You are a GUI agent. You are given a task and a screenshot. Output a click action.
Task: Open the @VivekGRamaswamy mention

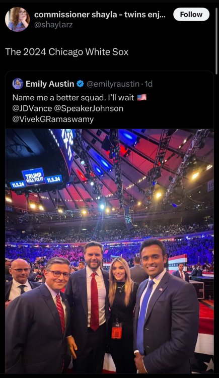(53, 119)
